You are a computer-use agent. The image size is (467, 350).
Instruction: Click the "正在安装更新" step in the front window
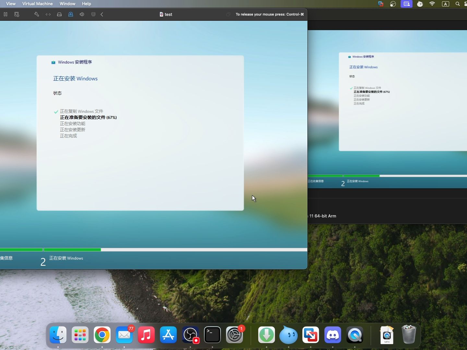[x=73, y=130]
